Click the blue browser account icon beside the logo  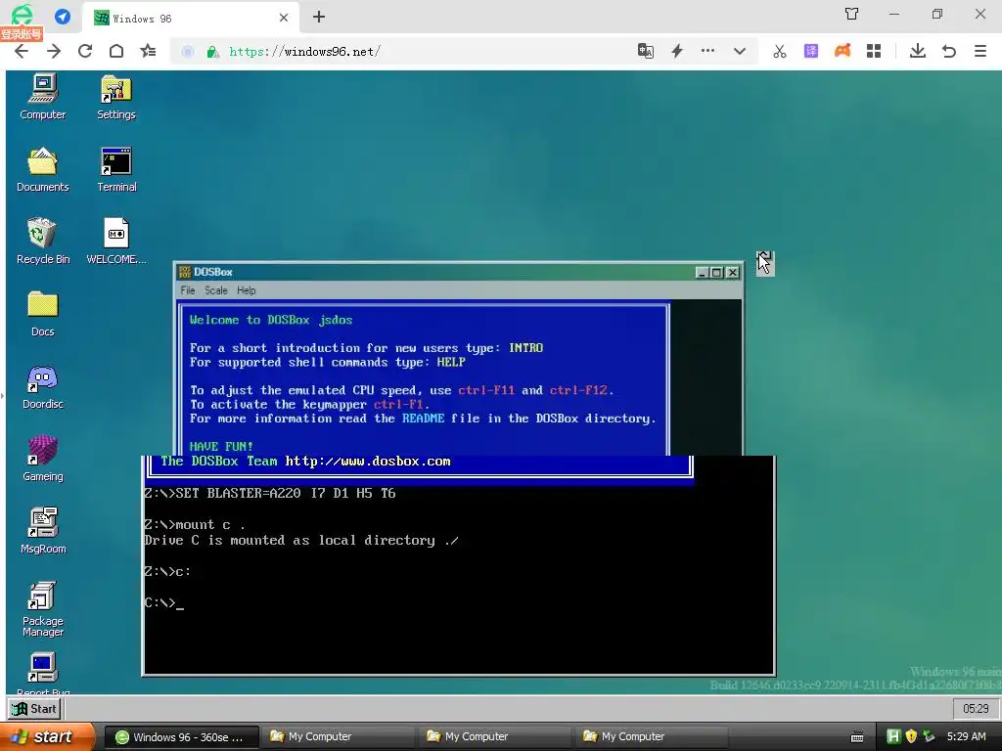tap(63, 16)
